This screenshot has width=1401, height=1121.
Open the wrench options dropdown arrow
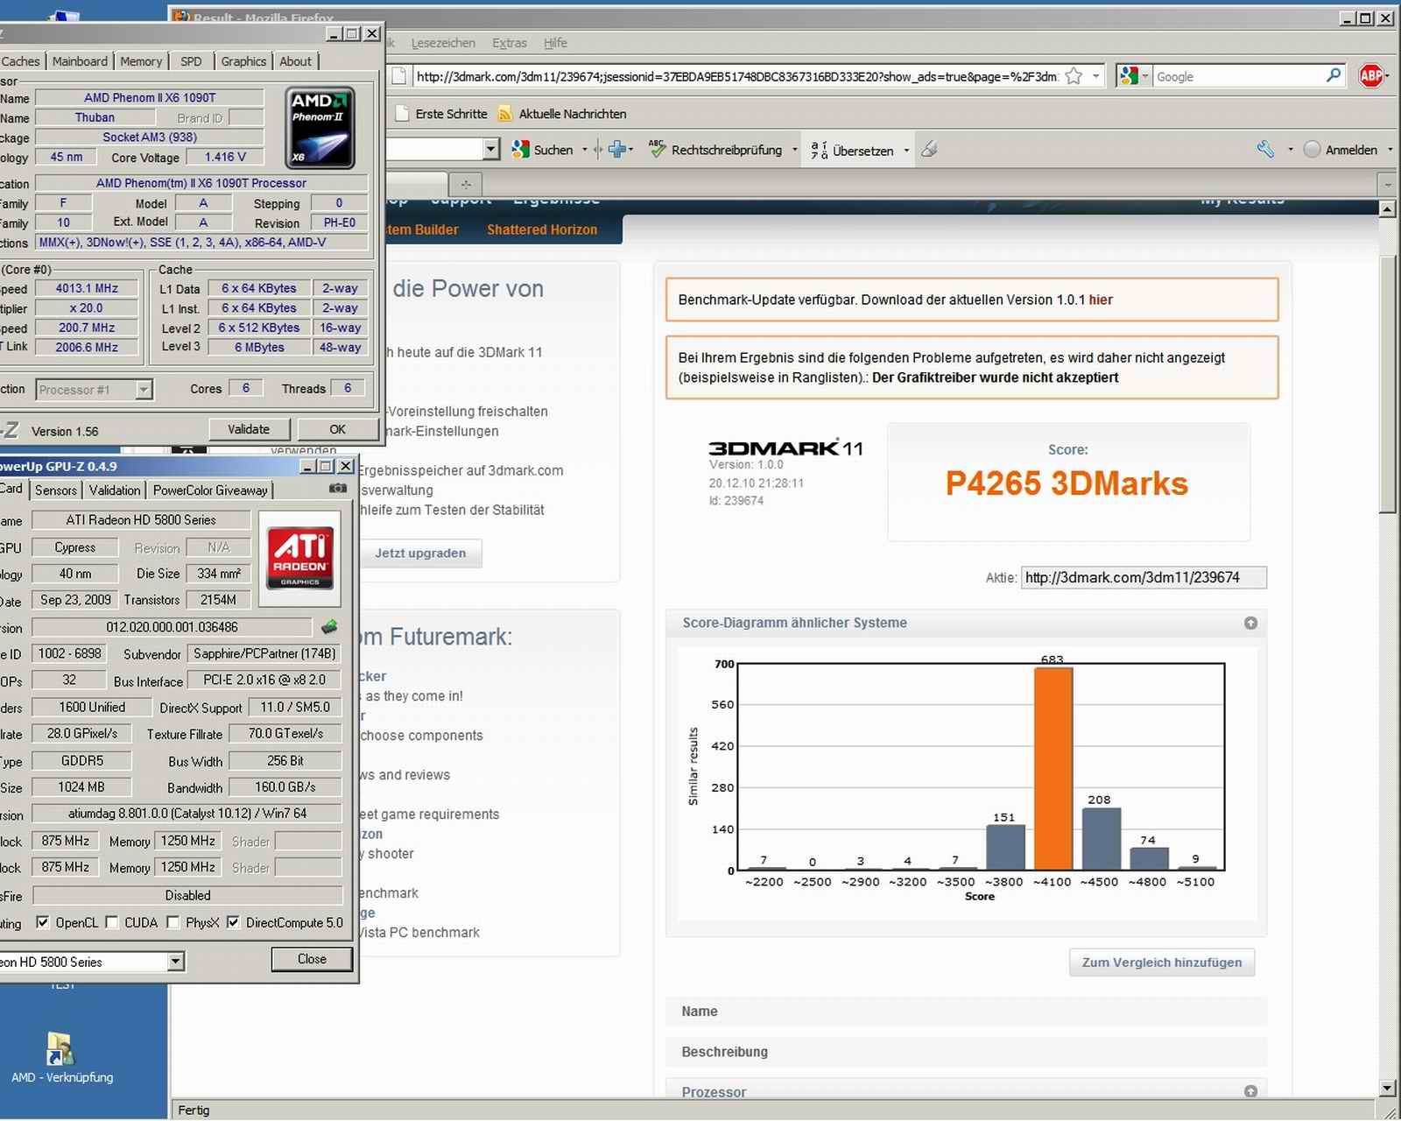(1290, 150)
